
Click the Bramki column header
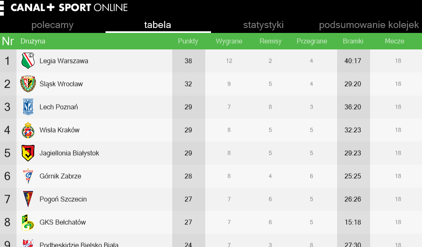[x=353, y=41]
